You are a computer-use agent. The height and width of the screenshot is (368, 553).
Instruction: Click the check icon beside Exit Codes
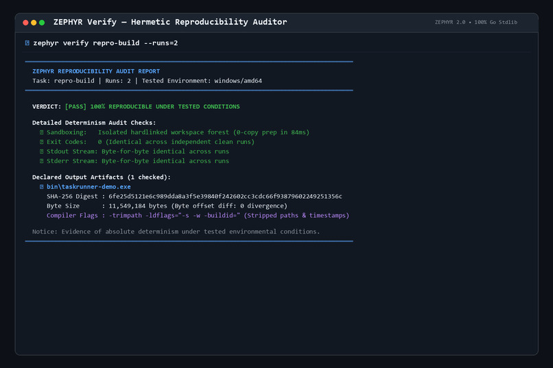[42, 142]
